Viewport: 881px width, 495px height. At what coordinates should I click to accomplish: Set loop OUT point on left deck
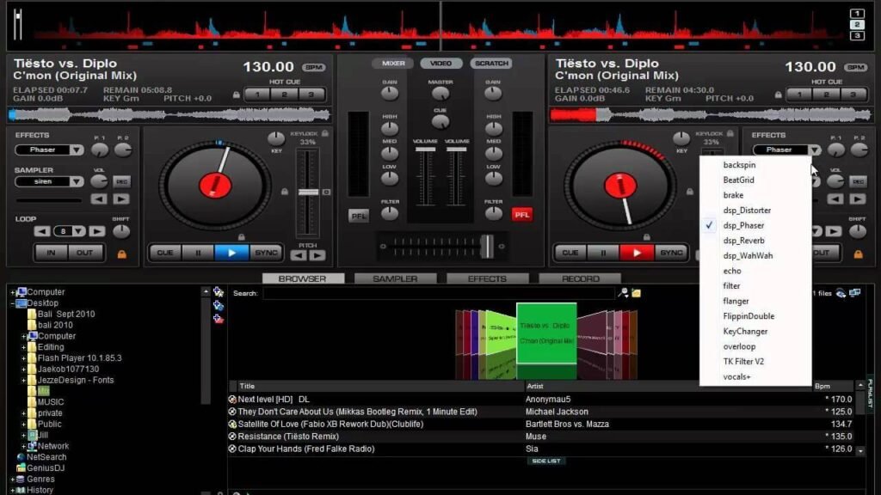(85, 253)
